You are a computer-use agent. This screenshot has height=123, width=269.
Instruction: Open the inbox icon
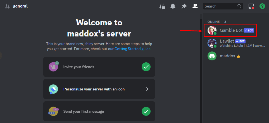point(251,6)
